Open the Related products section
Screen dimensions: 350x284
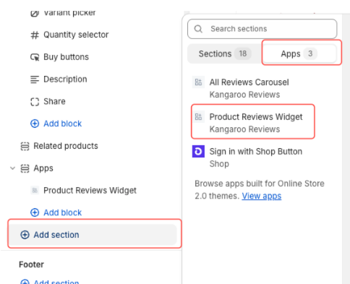pos(66,146)
